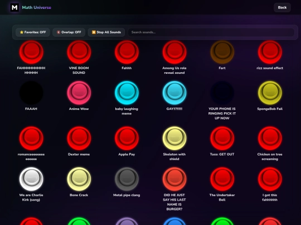This screenshot has width=301, height=225.
Task: Play the DID HE JUST SAY sound button
Action: point(174,179)
